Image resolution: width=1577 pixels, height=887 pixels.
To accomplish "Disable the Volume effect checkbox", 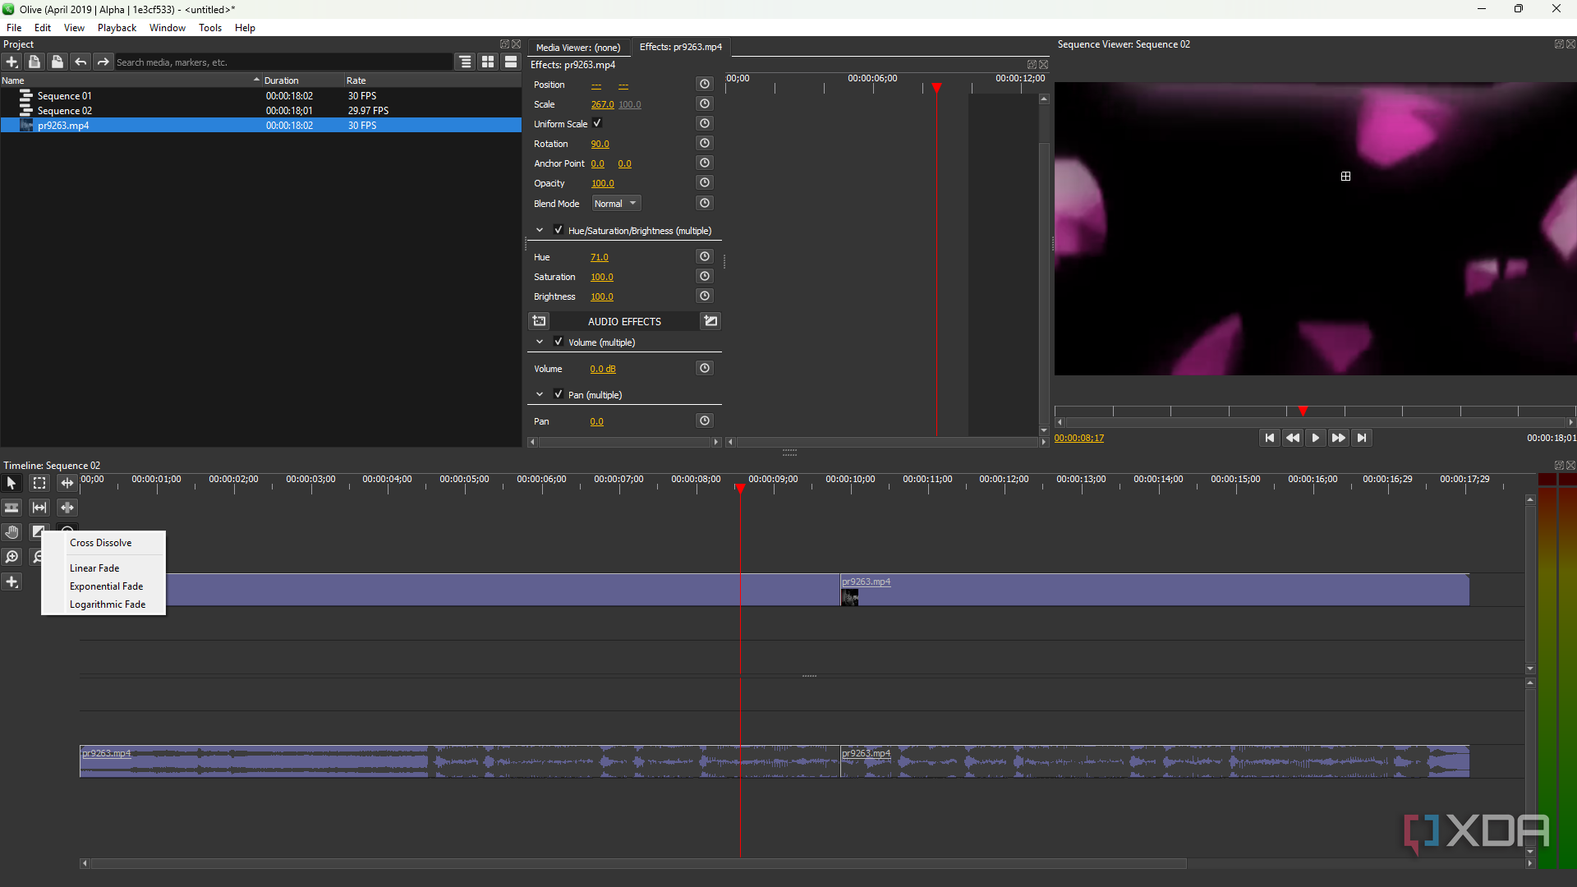I will tap(559, 342).
